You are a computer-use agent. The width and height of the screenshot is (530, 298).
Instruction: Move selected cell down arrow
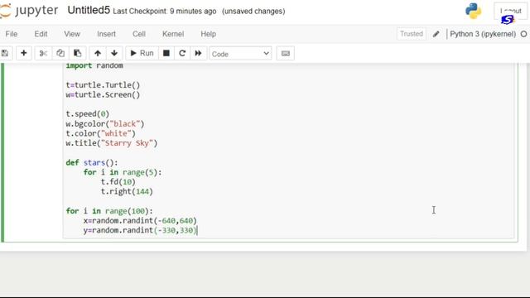coord(114,53)
